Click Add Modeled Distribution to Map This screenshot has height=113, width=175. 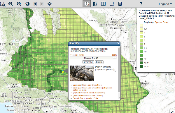[x=89, y=93]
